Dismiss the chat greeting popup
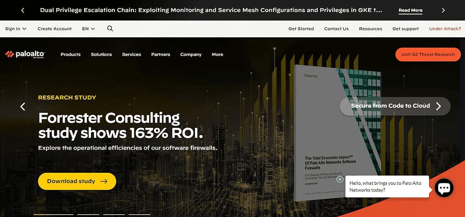 [340, 179]
